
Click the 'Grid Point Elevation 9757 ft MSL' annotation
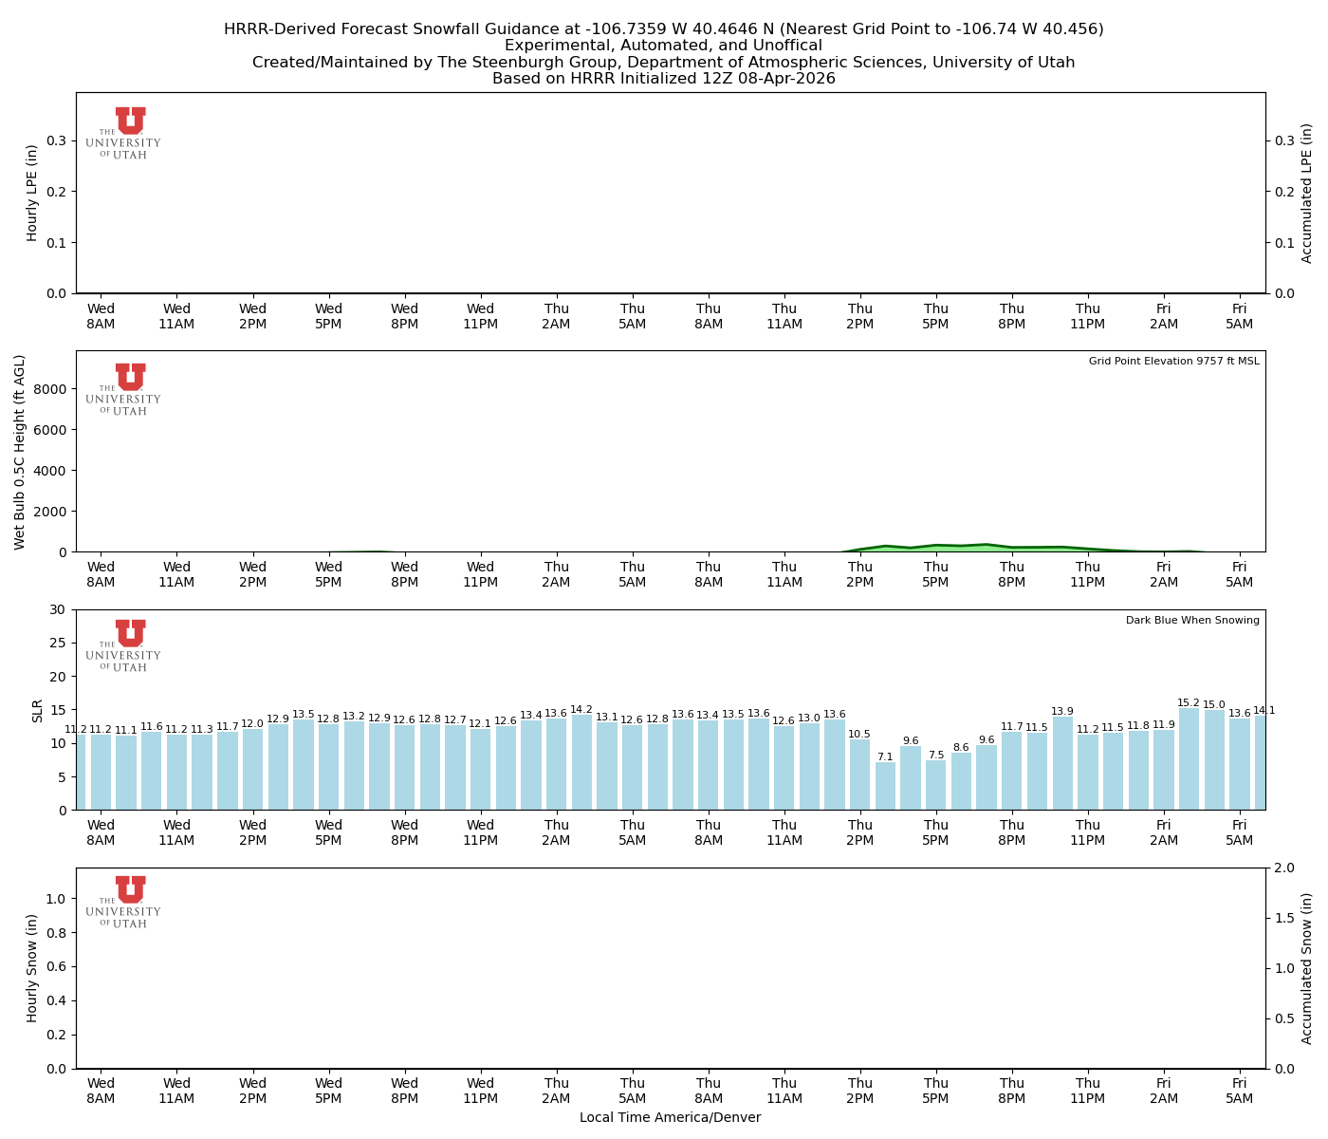pyautogui.click(x=1173, y=362)
